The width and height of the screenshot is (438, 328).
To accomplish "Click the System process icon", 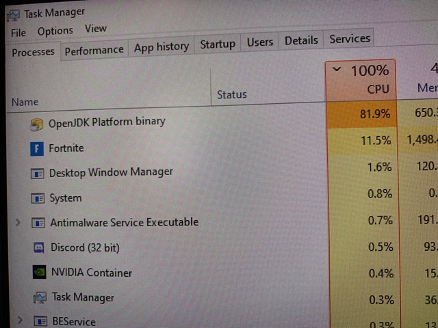I will 38,199.
